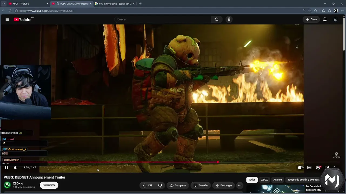Viewport: 346px width, 194px height.
Task: Dislike the video with thumbs down
Action: tap(160, 185)
